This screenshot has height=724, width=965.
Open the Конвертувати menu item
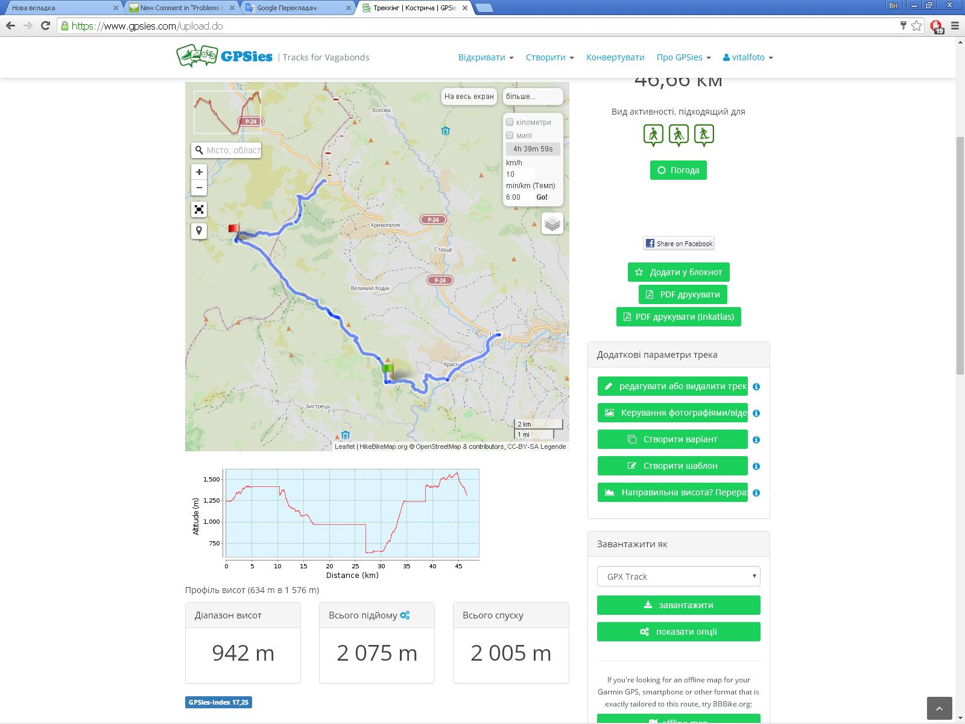(615, 57)
